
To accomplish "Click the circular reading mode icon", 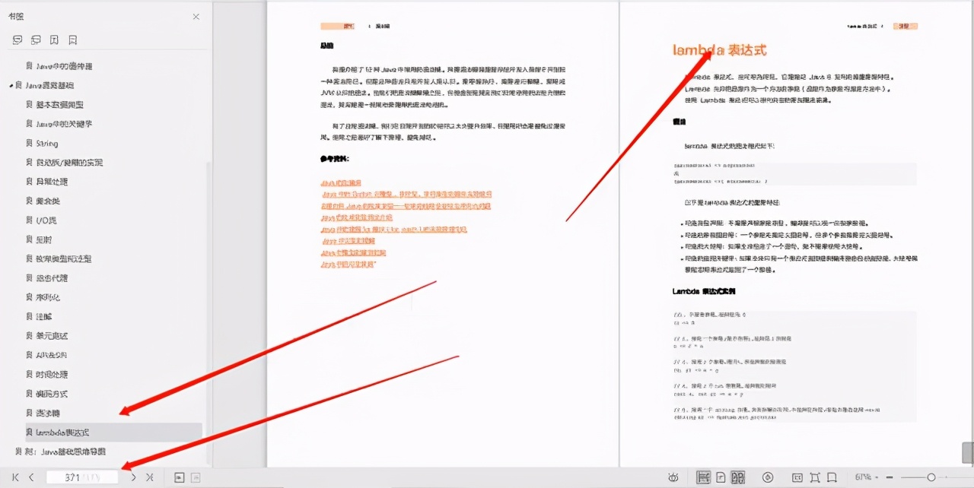I will coord(768,477).
